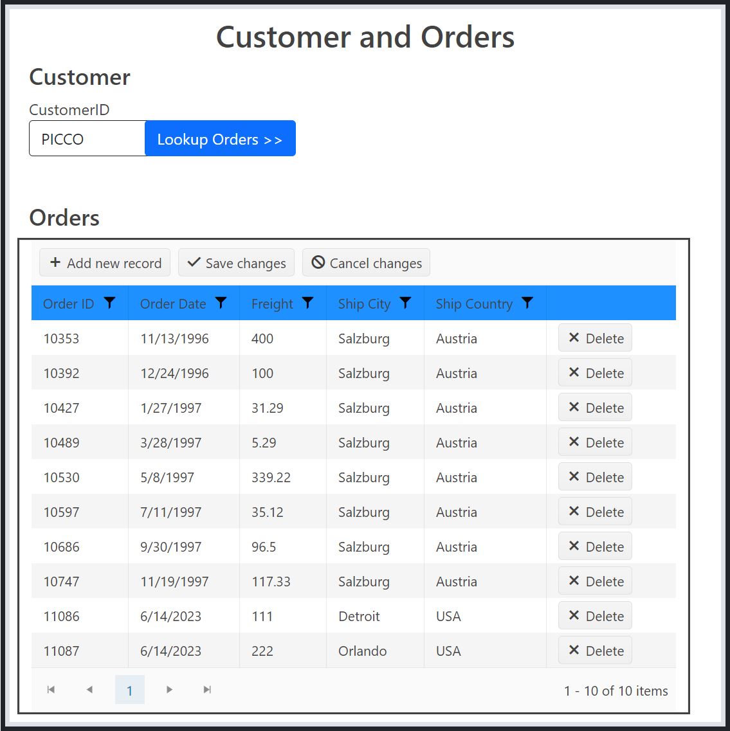The height and width of the screenshot is (731, 730).
Task: Select the date cell 9/30/1997
Action: tap(184, 546)
